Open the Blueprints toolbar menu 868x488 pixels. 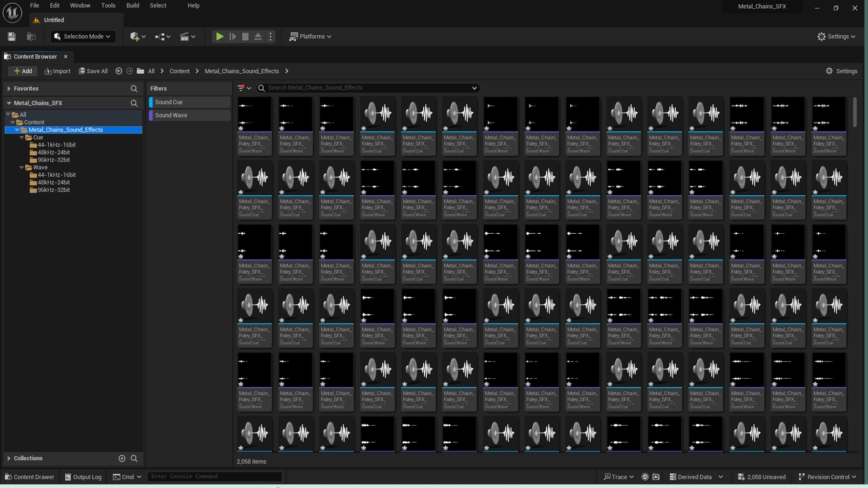pyautogui.click(x=163, y=37)
